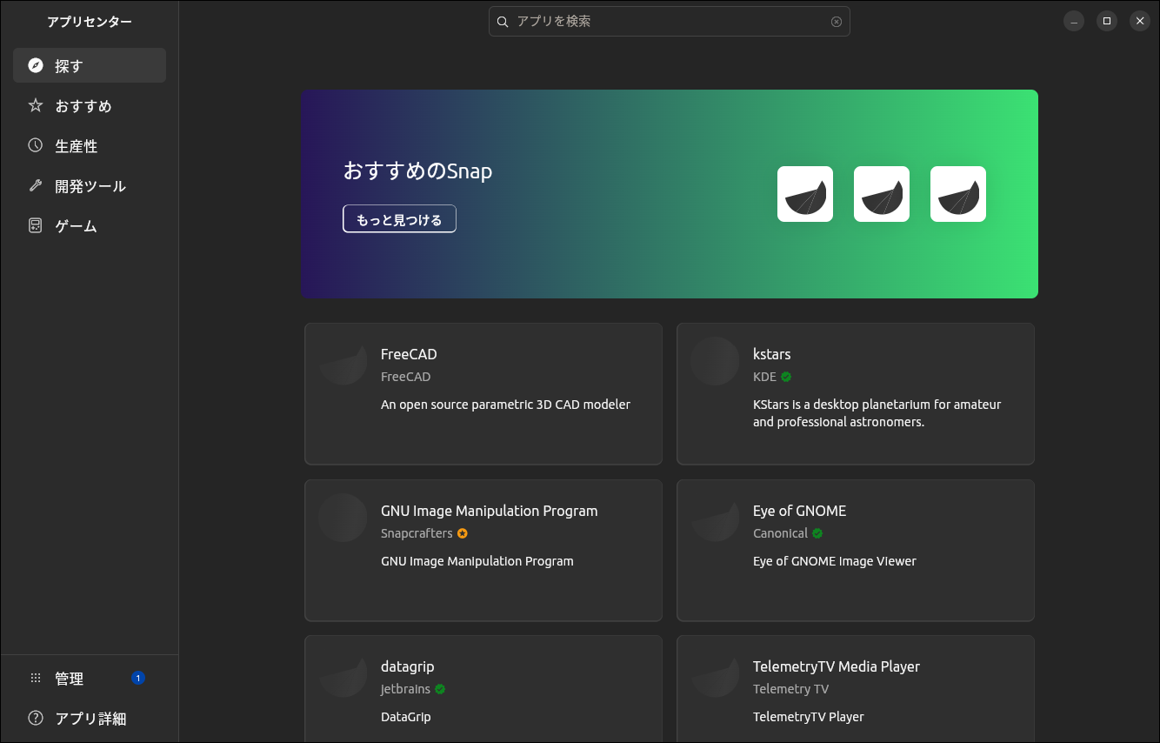Go to the 管理 section in the sidebar
Screen dimensions: 1160x743
click(x=90, y=679)
